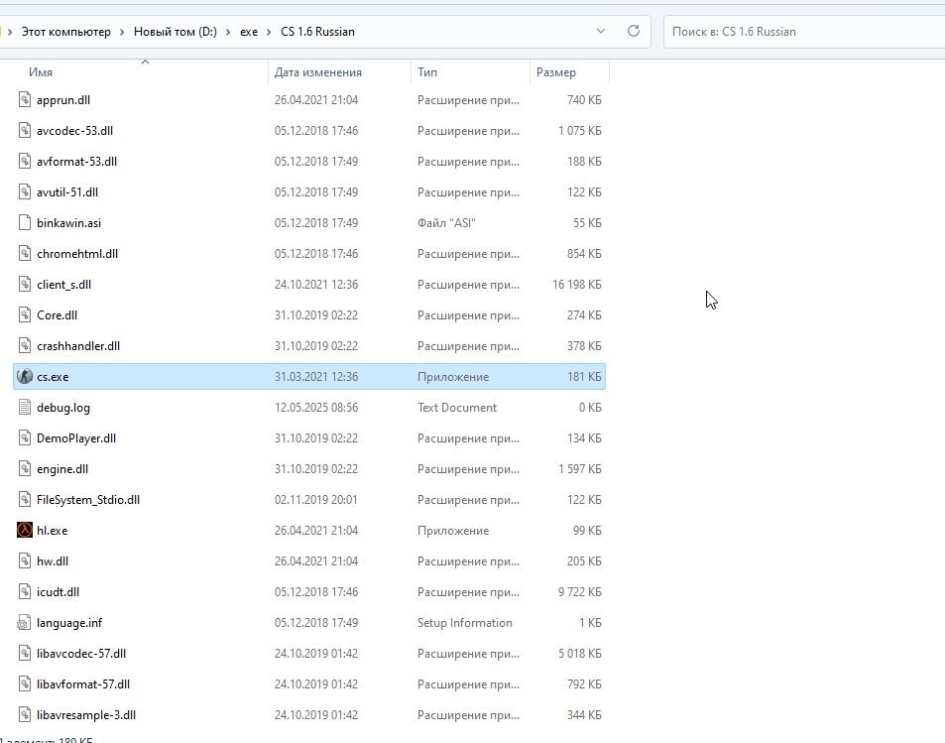Select the icudt.dll file name
This screenshot has width=945, height=743.
tap(58, 592)
